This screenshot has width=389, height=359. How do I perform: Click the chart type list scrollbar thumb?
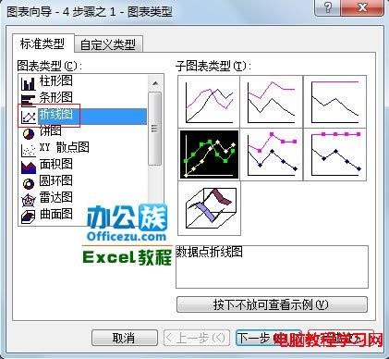(x=155, y=129)
